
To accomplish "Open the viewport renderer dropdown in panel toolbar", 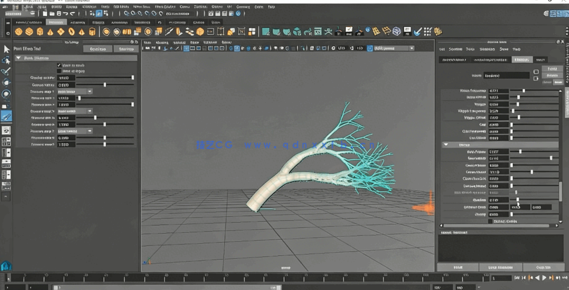I will coord(393,48).
